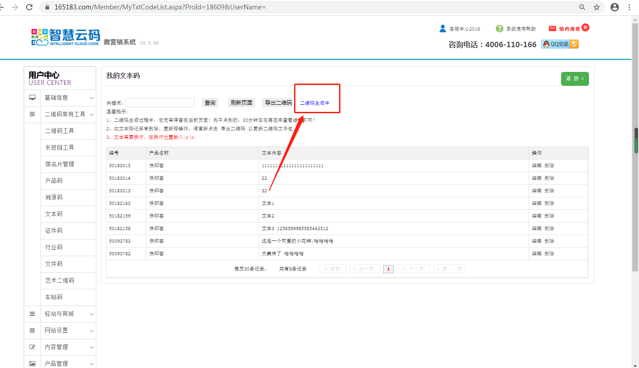This screenshot has height=368, width=639.
Task: Expand the 基础信息 sidebar section
Action: tap(92, 98)
